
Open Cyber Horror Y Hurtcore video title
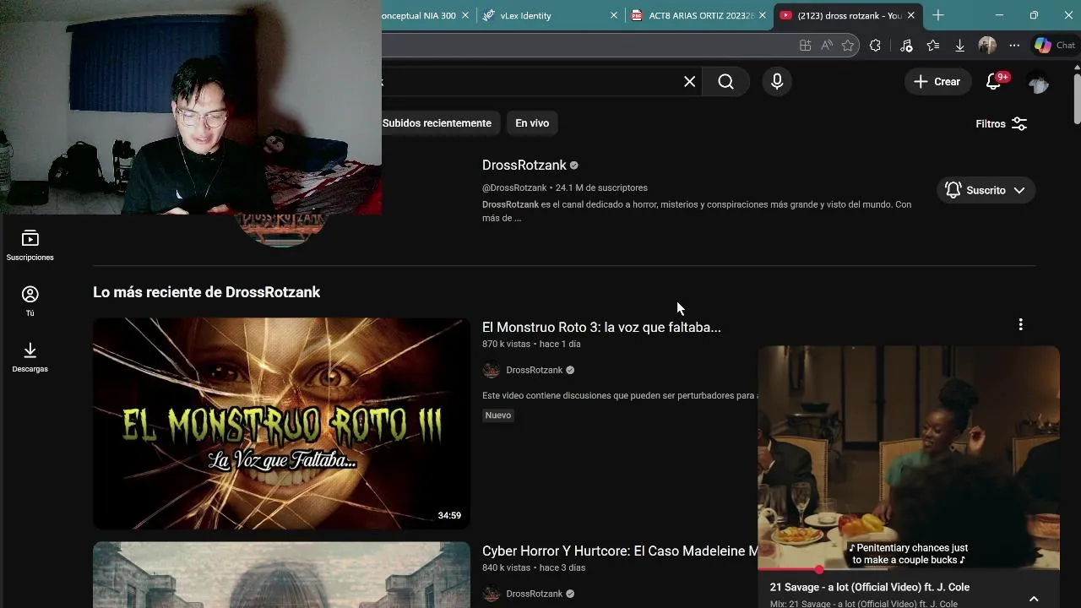pyautogui.click(x=620, y=551)
